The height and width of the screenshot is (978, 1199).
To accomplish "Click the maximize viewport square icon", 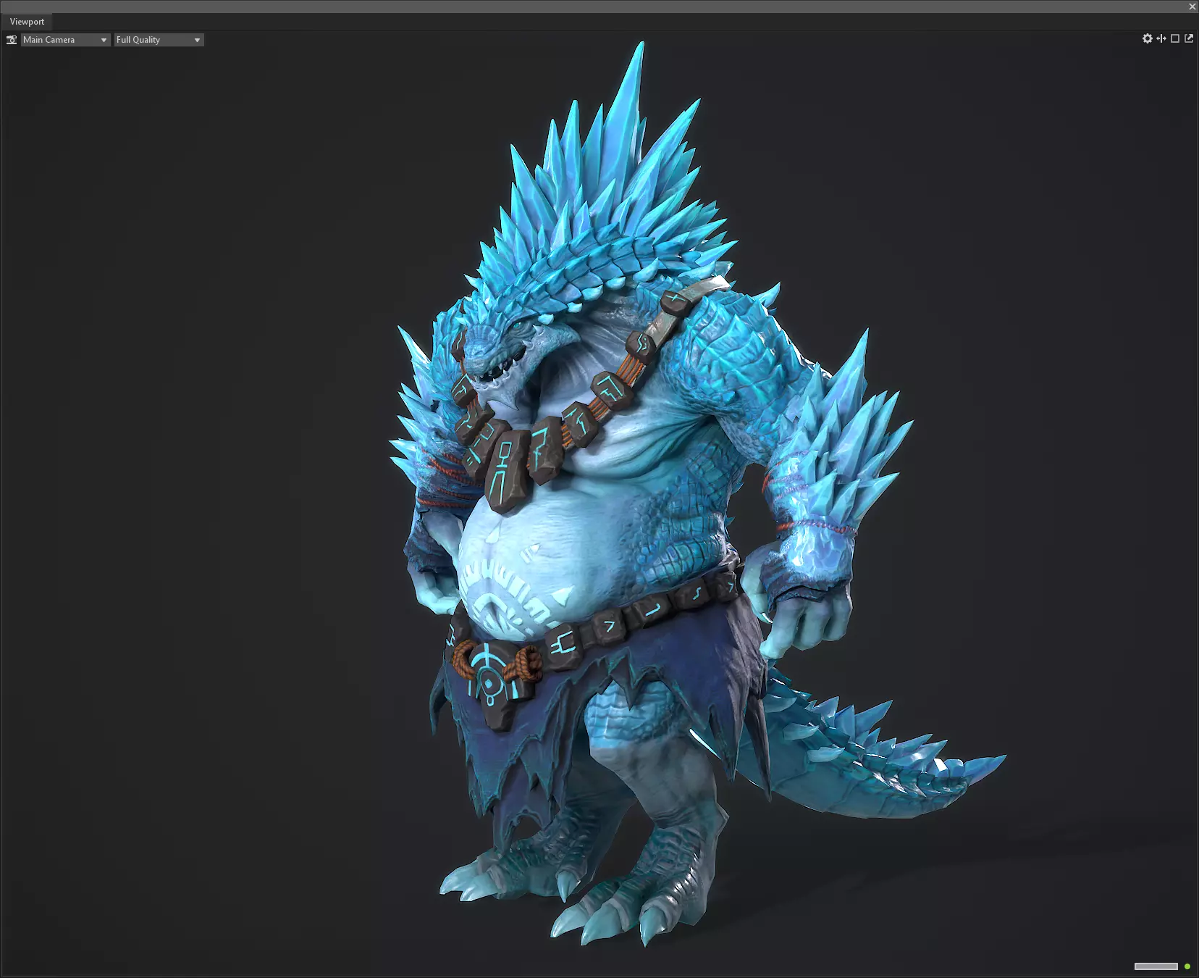I will (1175, 38).
